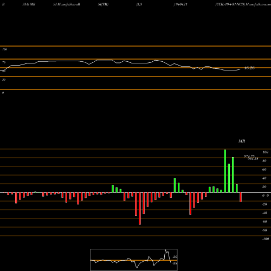Click the MR axis label 80
The width and height of the screenshot is (271, 271).
(x=264, y=161)
